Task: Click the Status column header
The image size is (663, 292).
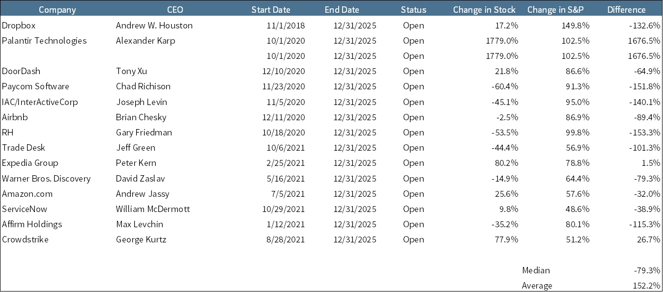Action: (413, 10)
